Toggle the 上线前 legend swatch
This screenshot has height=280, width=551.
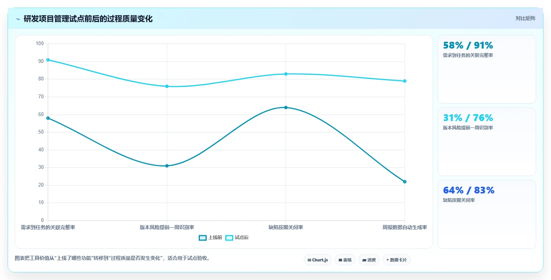(x=203, y=238)
